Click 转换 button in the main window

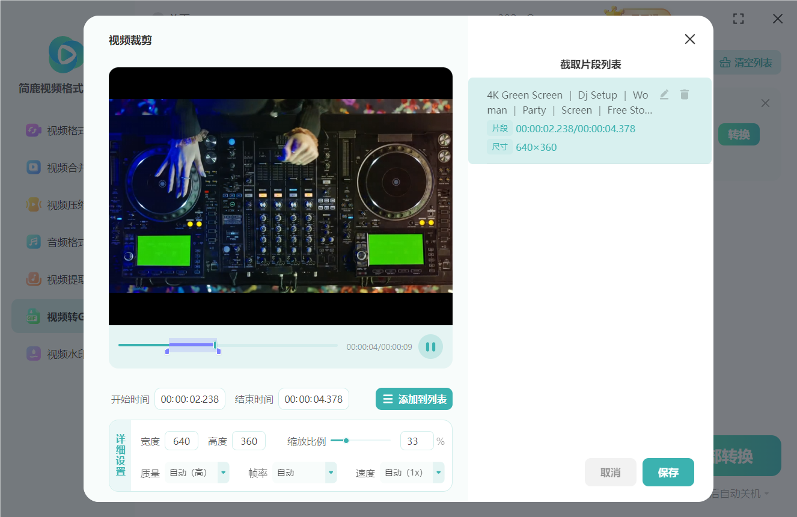coord(739,135)
